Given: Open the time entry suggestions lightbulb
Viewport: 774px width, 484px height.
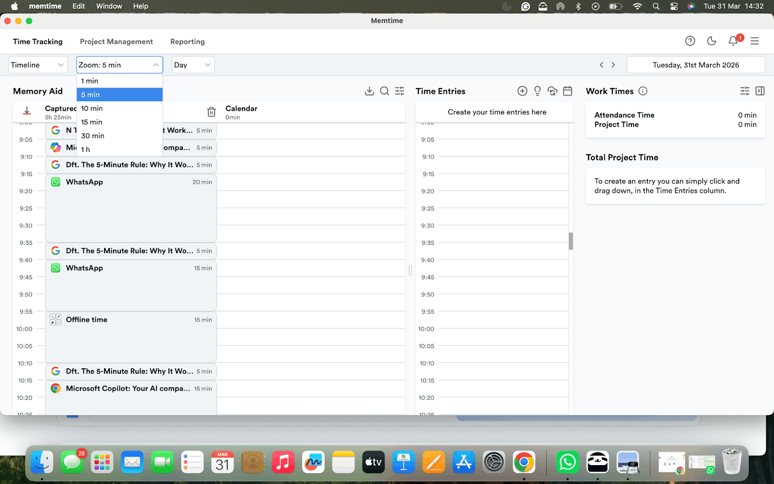Looking at the screenshot, I should [x=537, y=91].
